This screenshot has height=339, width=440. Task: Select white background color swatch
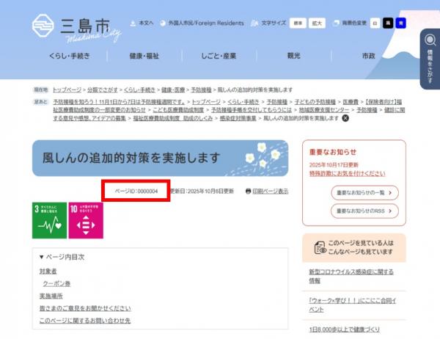(375, 23)
